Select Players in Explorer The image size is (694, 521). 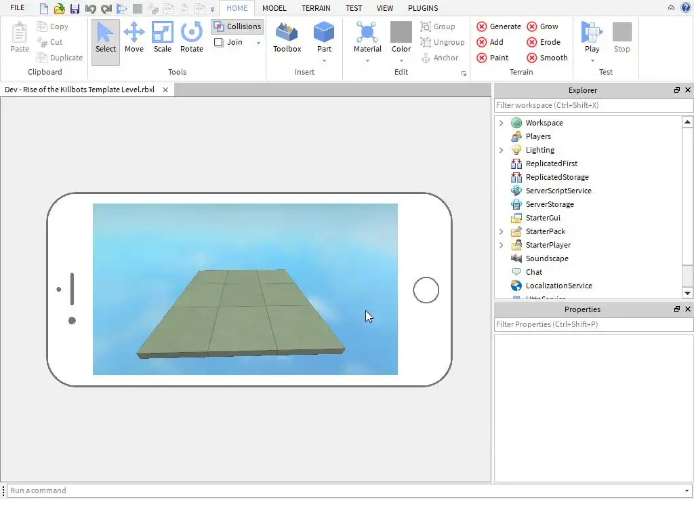pos(538,136)
